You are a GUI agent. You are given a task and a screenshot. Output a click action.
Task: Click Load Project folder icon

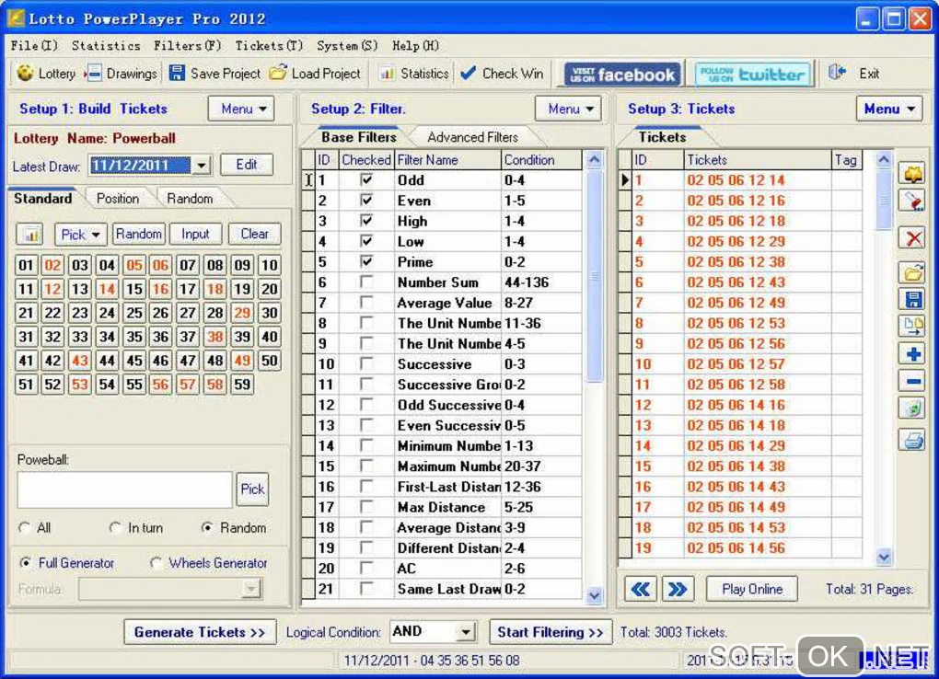click(278, 73)
